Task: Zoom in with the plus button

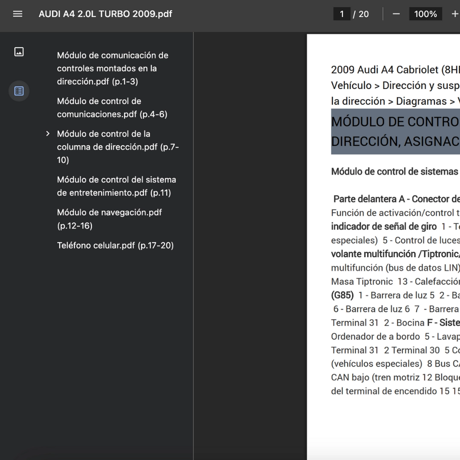Action: click(454, 14)
